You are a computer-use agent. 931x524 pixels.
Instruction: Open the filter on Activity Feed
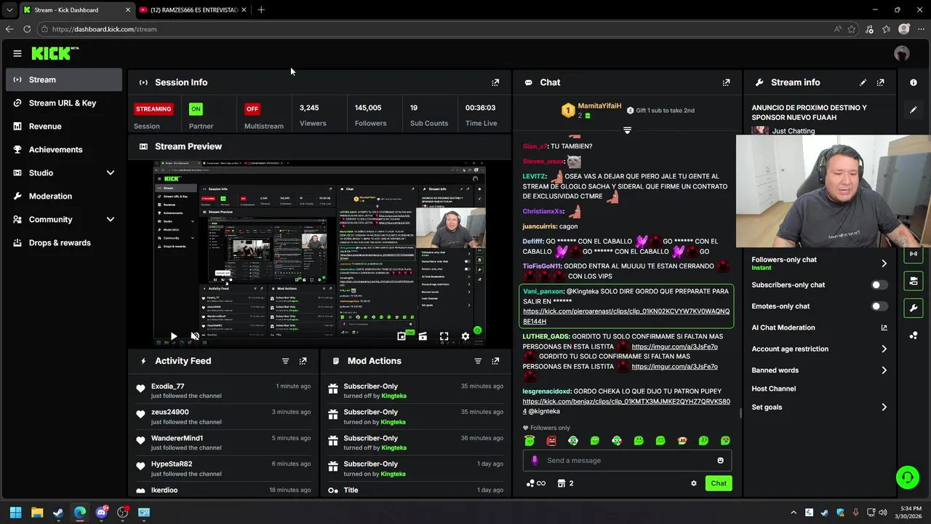pos(285,361)
